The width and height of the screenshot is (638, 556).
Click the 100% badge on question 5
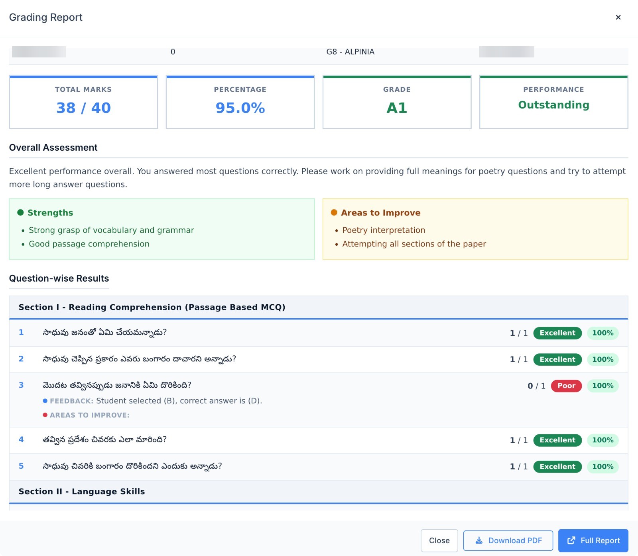point(603,467)
